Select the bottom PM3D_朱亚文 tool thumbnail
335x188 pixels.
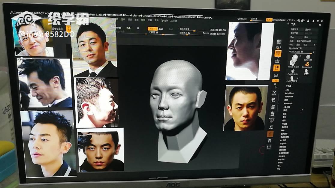click(292, 79)
